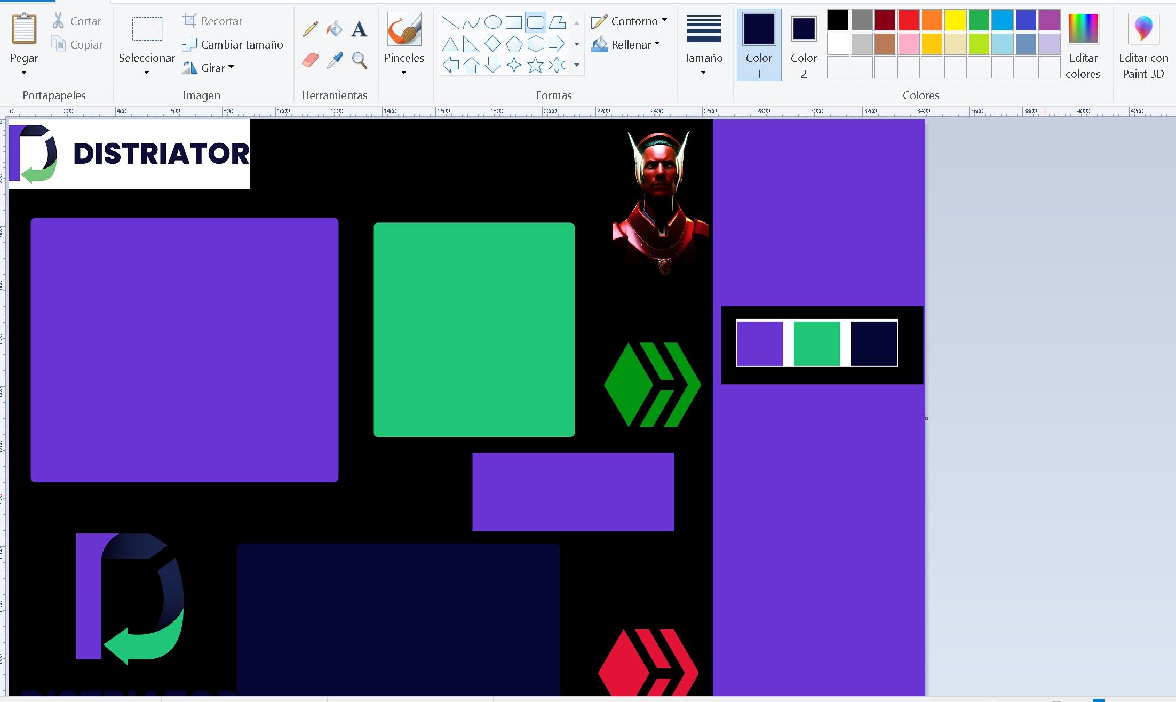
Task: Choose the Five-point star shape
Action: (x=535, y=65)
